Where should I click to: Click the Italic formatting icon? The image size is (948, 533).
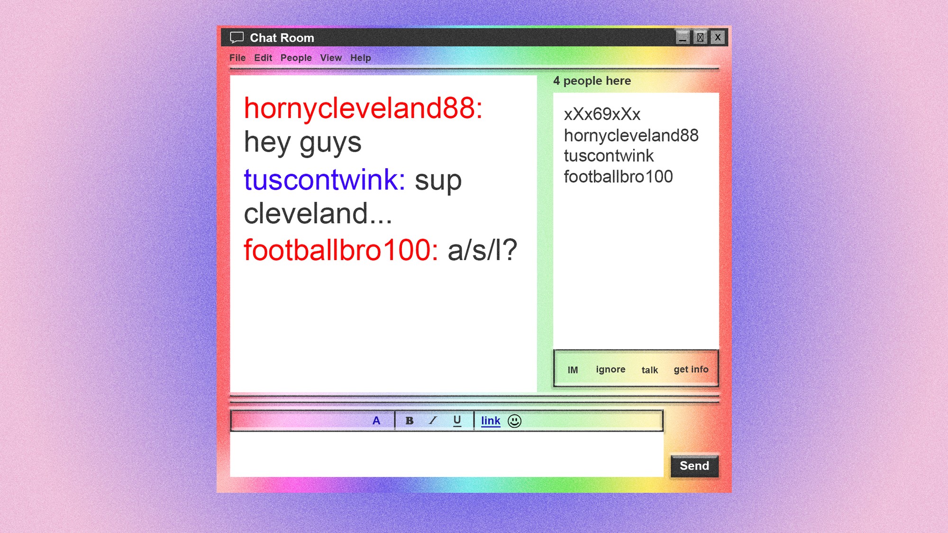click(x=432, y=420)
